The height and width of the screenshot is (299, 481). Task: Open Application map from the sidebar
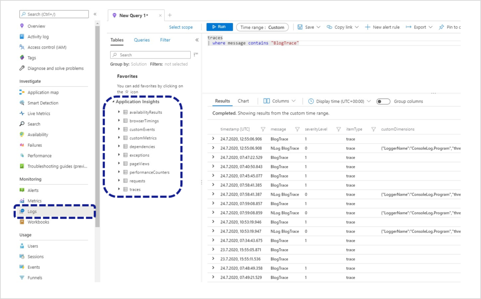tap(43, 93)
